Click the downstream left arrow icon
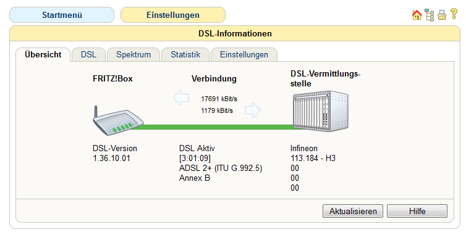 pos(181,98)
